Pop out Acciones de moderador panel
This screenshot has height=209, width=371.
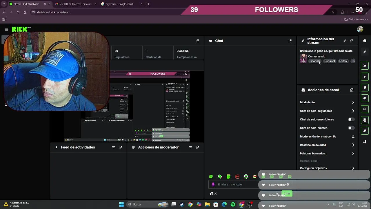pyautogui.click(x=197, y=147)
